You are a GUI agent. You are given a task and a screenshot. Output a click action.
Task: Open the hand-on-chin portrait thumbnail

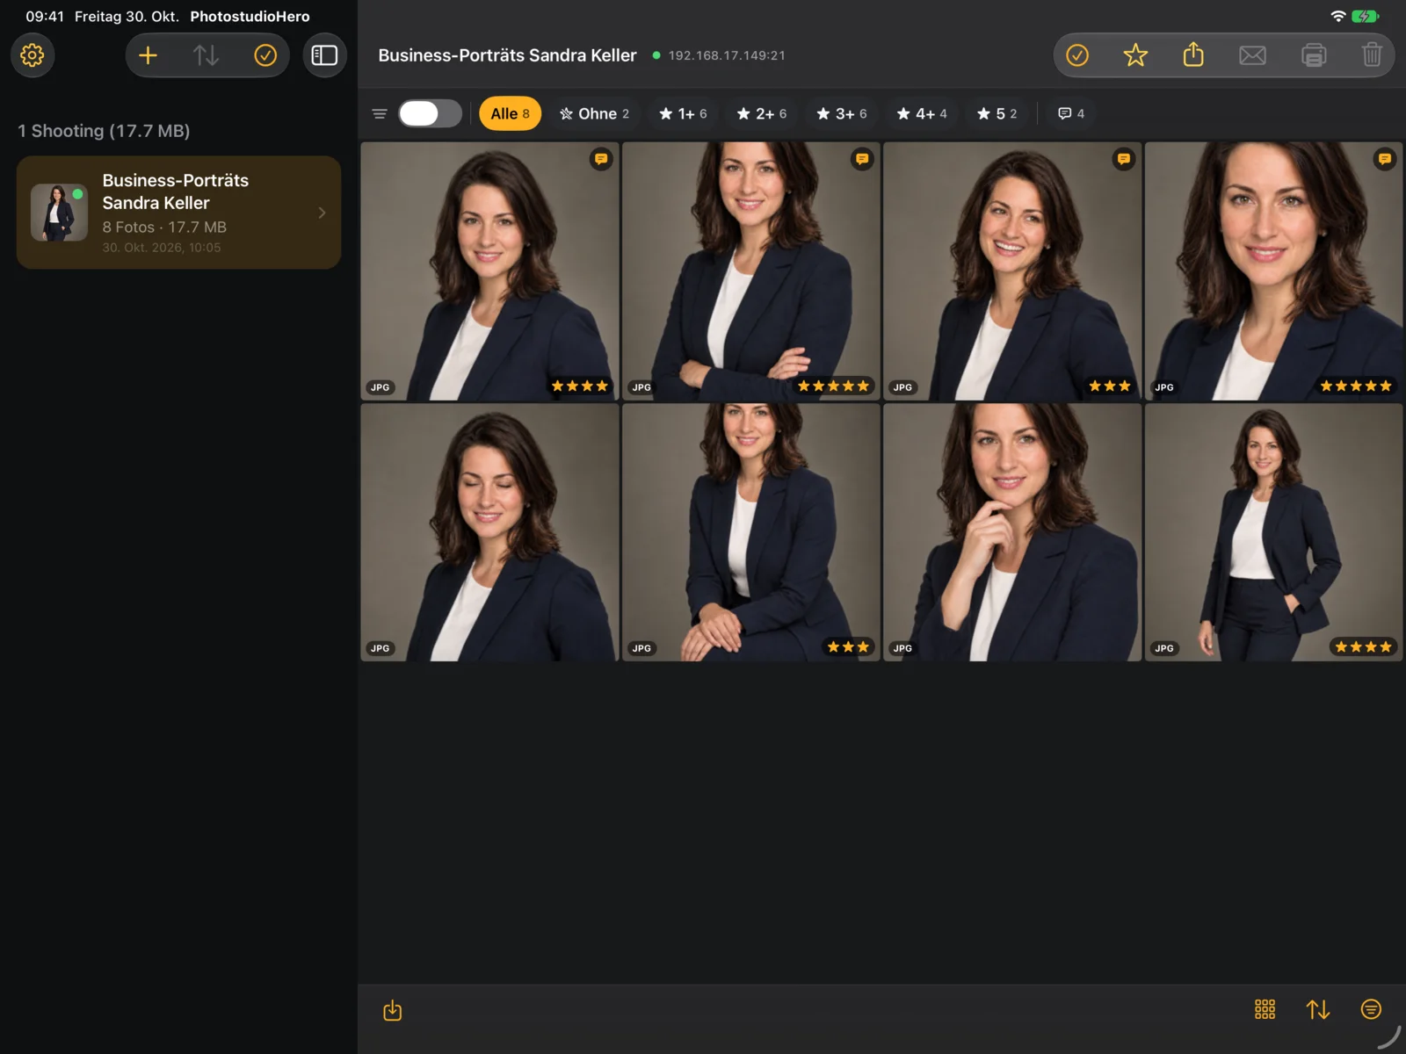(x=1012, y=532)
